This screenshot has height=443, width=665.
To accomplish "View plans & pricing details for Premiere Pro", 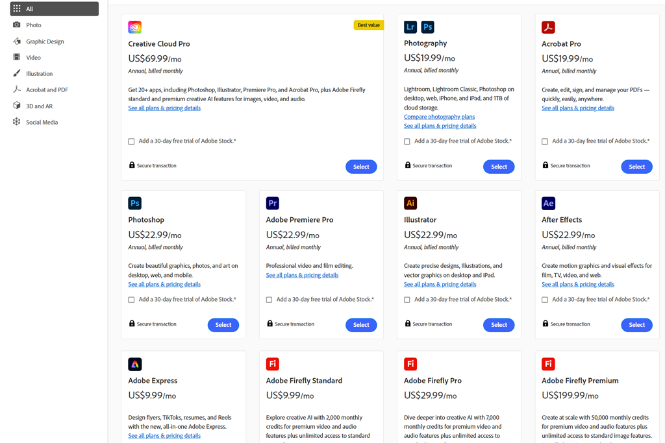I will [302, 275].
